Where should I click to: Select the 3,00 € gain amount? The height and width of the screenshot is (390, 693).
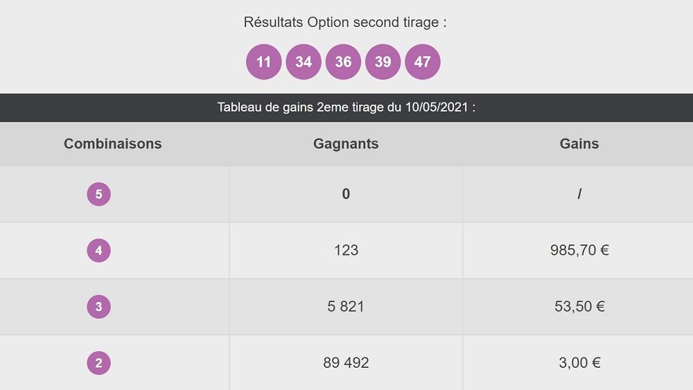[x=579, y=362]
